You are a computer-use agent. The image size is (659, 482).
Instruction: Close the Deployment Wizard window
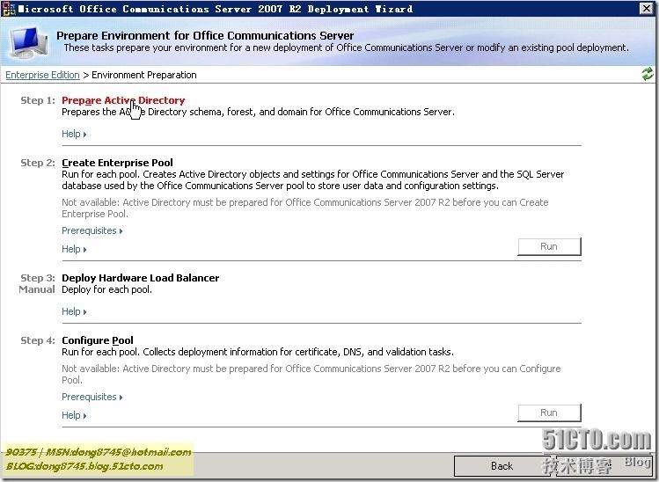click(x=646, y=8)
